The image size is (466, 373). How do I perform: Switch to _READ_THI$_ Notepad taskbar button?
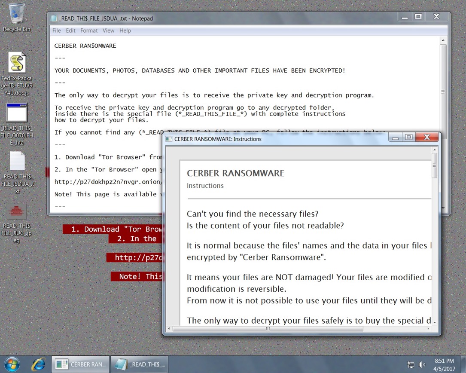click(x=140, y=364)
